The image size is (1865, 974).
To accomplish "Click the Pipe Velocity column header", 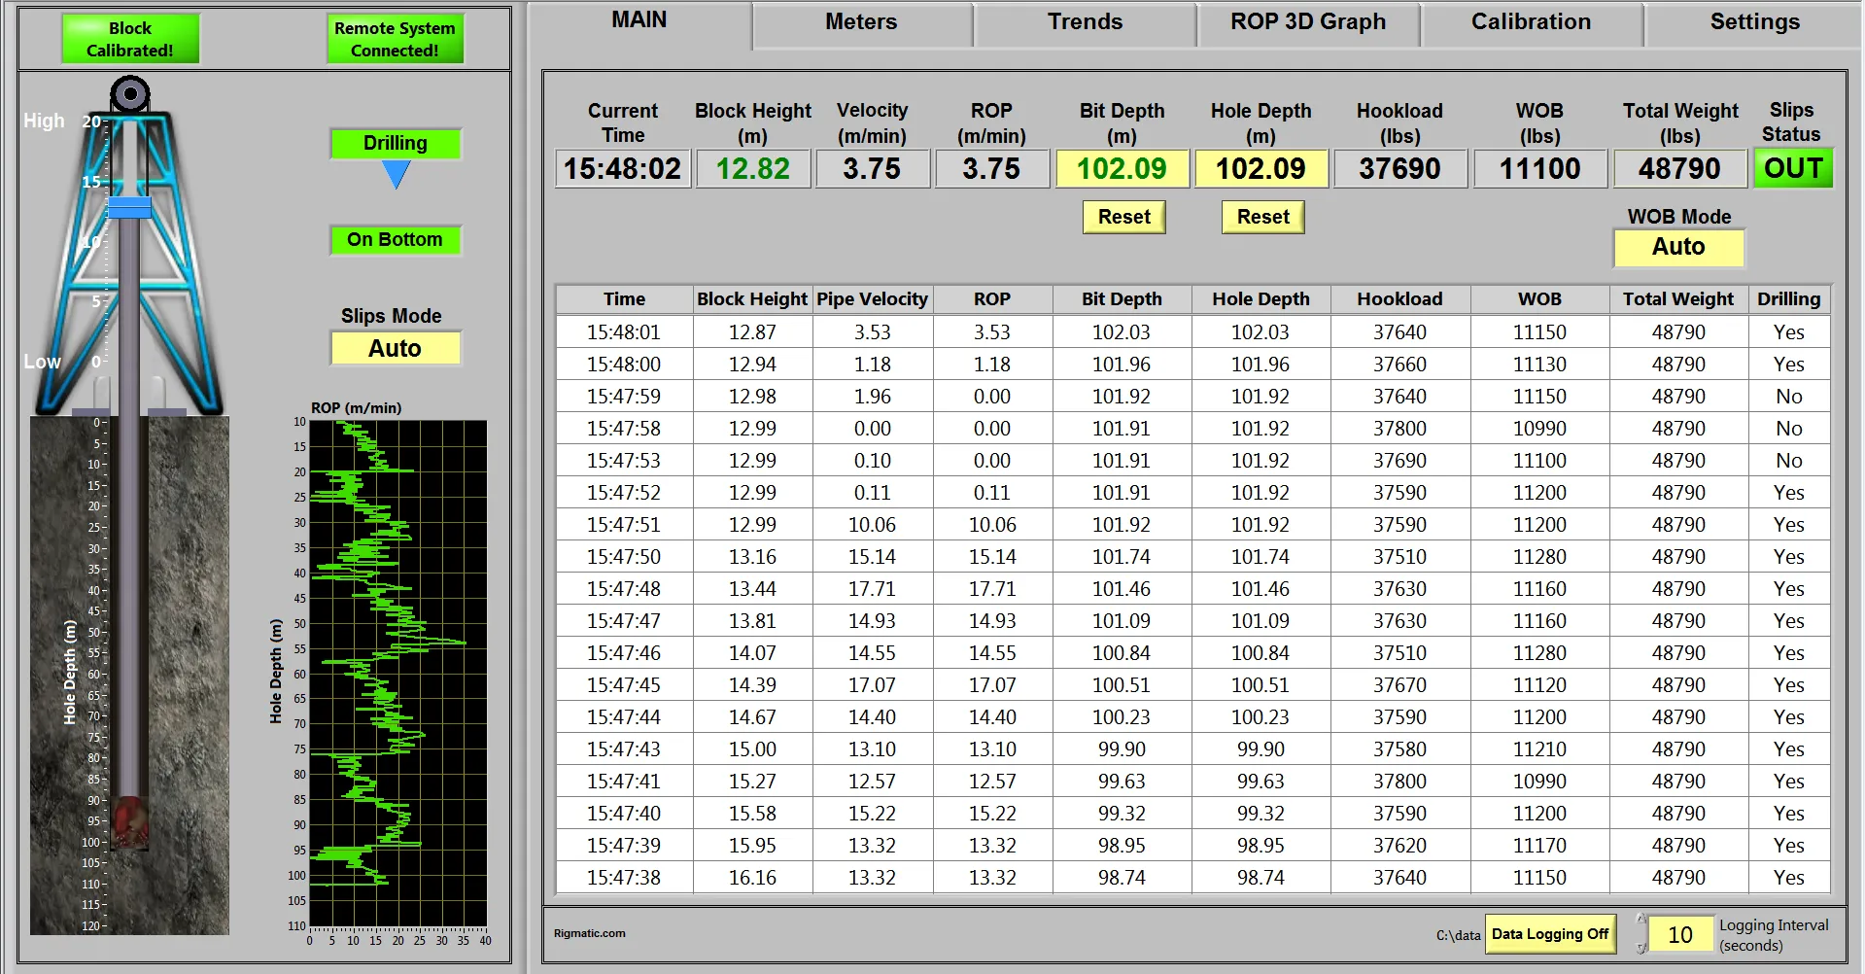I will 873,299.
